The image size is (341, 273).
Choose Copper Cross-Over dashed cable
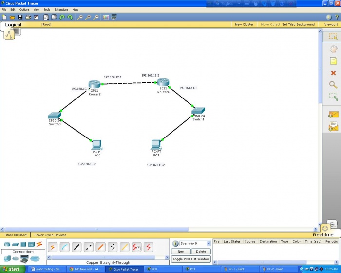[x=89, y=247]
